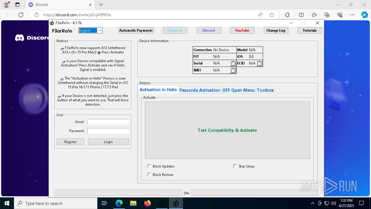Show hidden tray icons chevron
The width and height of the screenshot is (371, 209).
tap(312, 203)
